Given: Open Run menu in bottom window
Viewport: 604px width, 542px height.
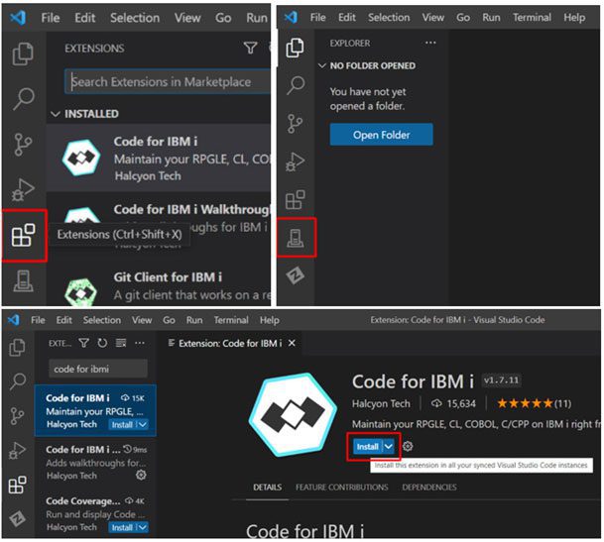Looking at the screenshot, I should tap(194, 320).
